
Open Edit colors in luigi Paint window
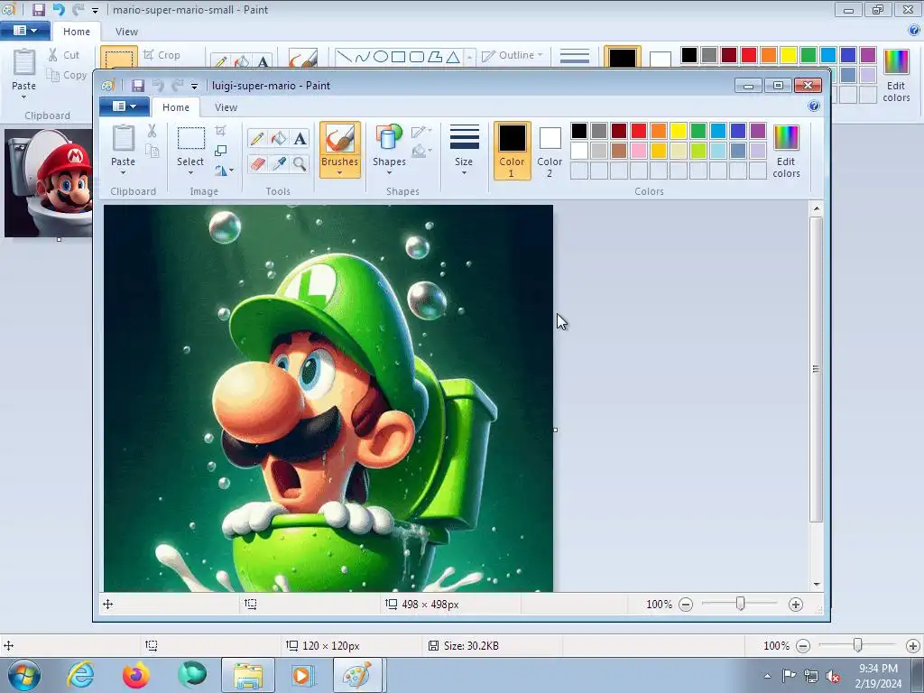click(786, 151)
